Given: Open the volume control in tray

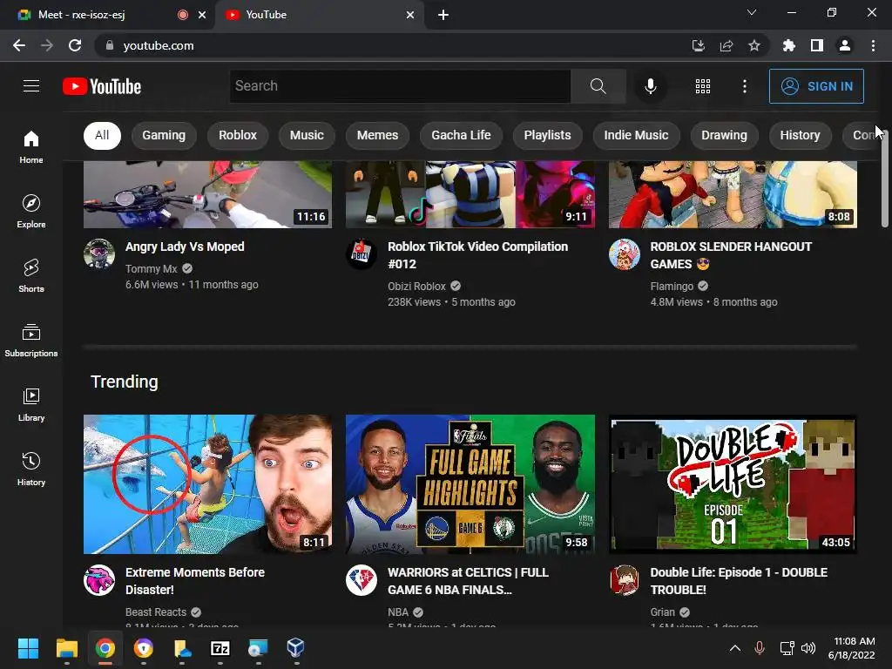Looking at the screenshot, I should point(808,648).
